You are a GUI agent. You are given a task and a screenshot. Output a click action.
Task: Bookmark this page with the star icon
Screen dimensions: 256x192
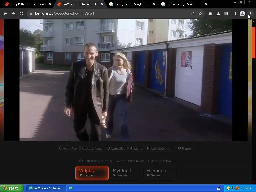click(x=200, y=14)
